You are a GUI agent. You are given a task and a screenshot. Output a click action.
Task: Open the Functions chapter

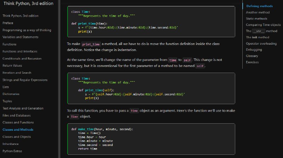(10, 44)
